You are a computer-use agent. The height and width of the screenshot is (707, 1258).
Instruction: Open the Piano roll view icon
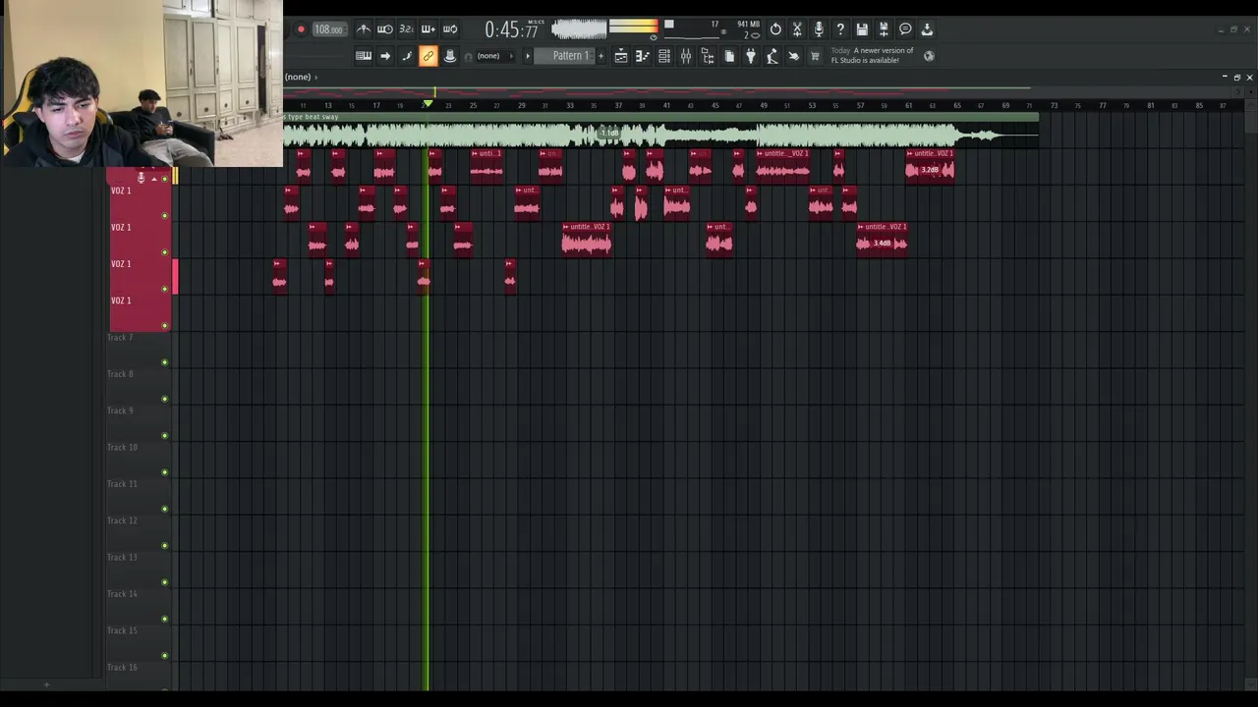[x=643, y=56]
